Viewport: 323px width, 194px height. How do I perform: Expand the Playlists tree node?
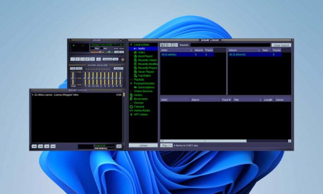(131, 80)
